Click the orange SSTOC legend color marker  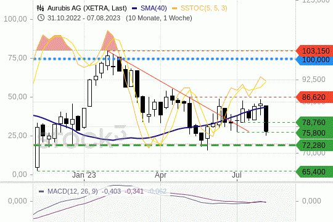tap(175, 9)
